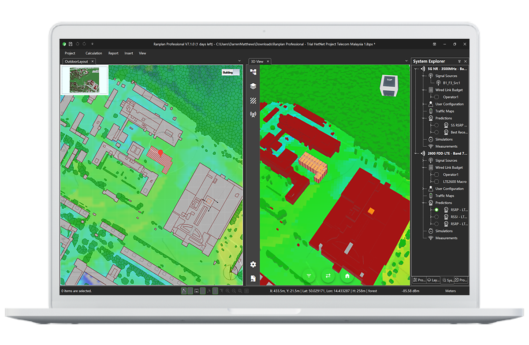Click the TOP orientation cube in 3D view
The height and width of the screenshot is (345, 529).
389,85
